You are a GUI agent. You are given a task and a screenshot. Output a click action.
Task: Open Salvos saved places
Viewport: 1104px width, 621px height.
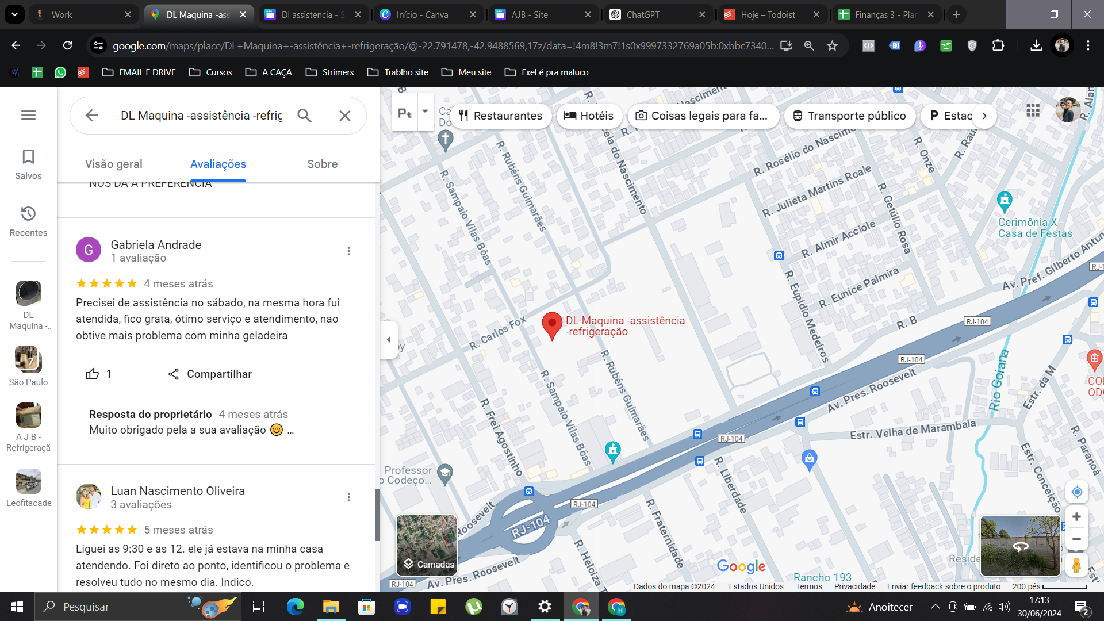[28, 164]
